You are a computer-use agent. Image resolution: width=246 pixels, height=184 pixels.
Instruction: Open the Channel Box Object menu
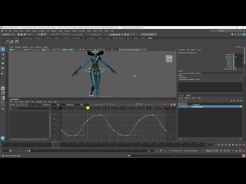[x=193, y=50]
